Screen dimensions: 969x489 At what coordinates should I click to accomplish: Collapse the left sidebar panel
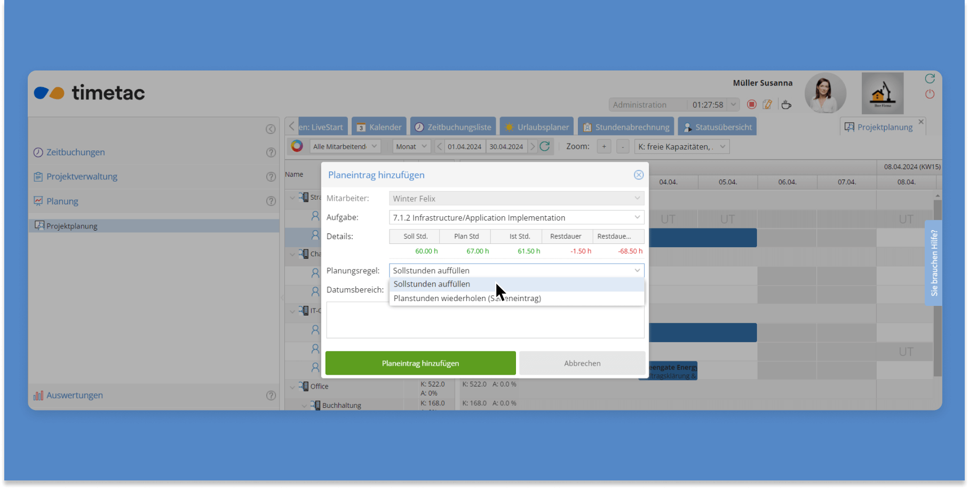click(271, 129)
